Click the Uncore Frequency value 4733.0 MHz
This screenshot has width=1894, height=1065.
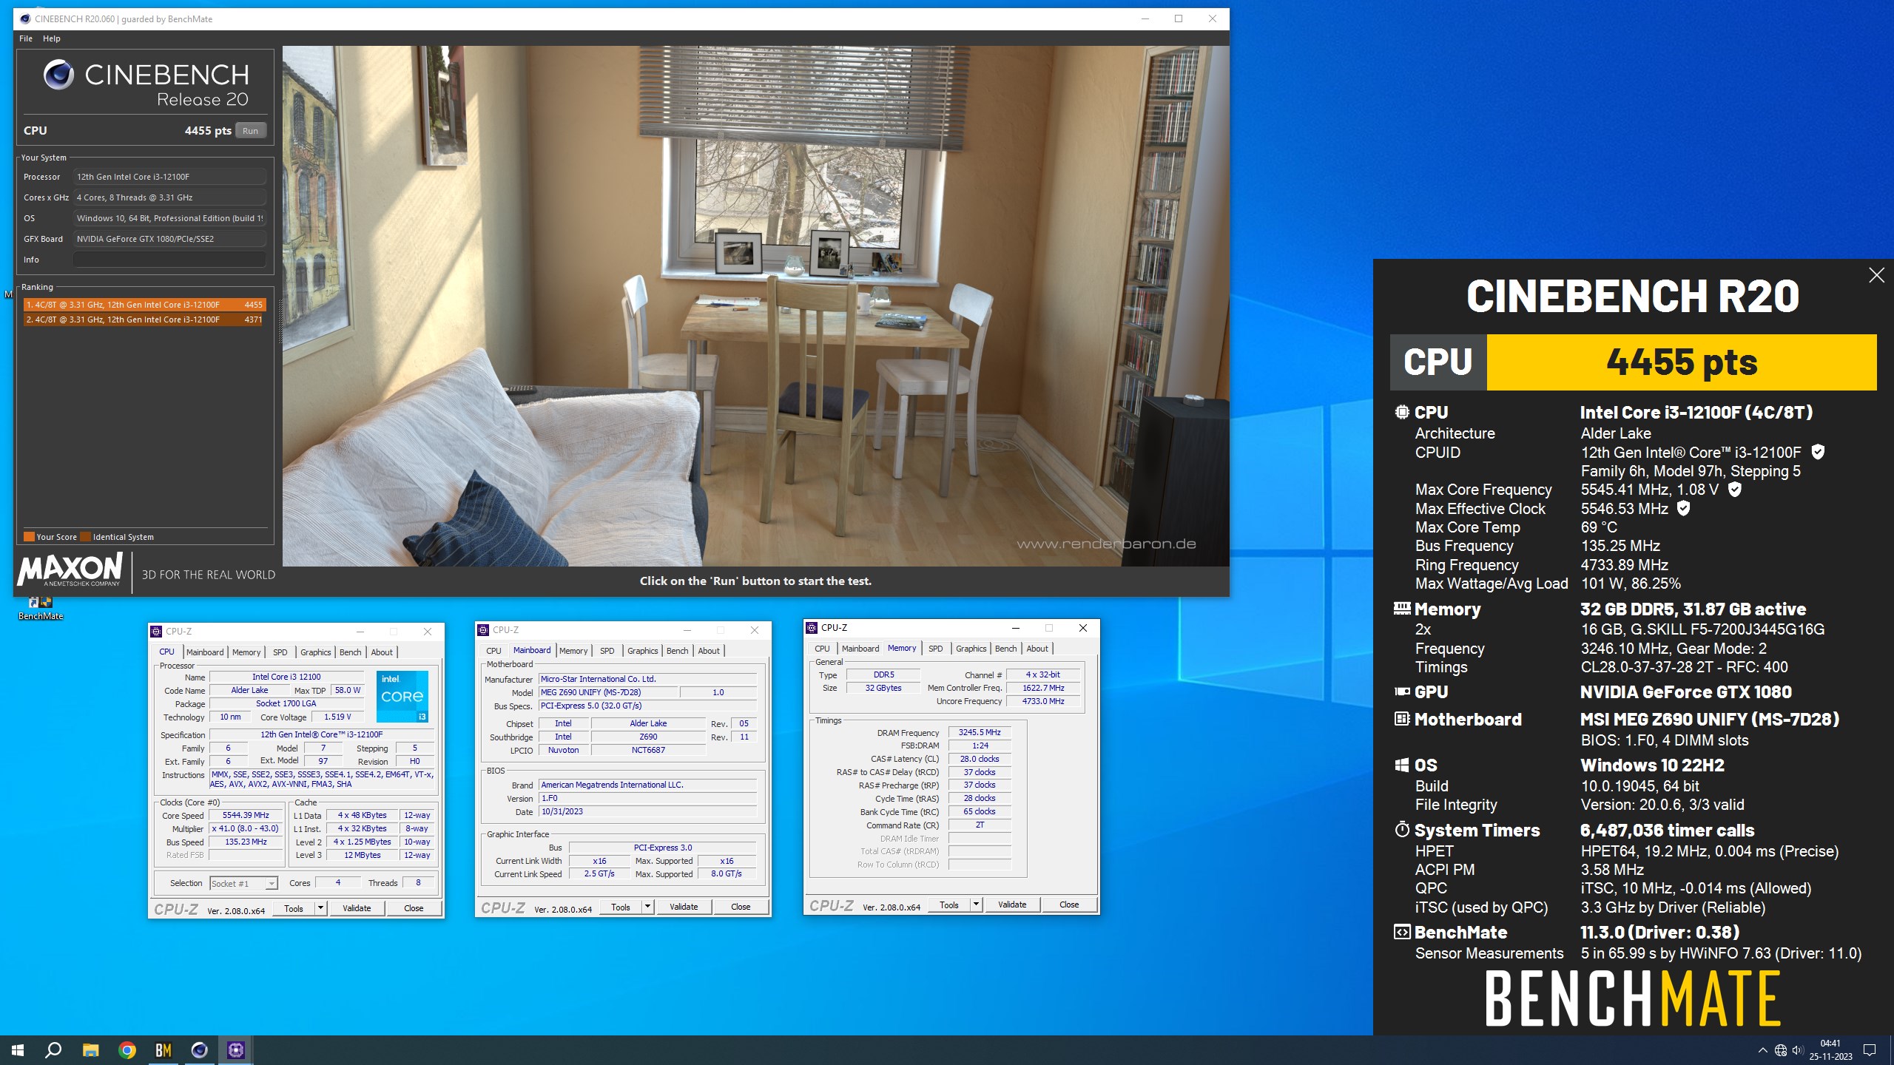click(x=1043, y=701)
